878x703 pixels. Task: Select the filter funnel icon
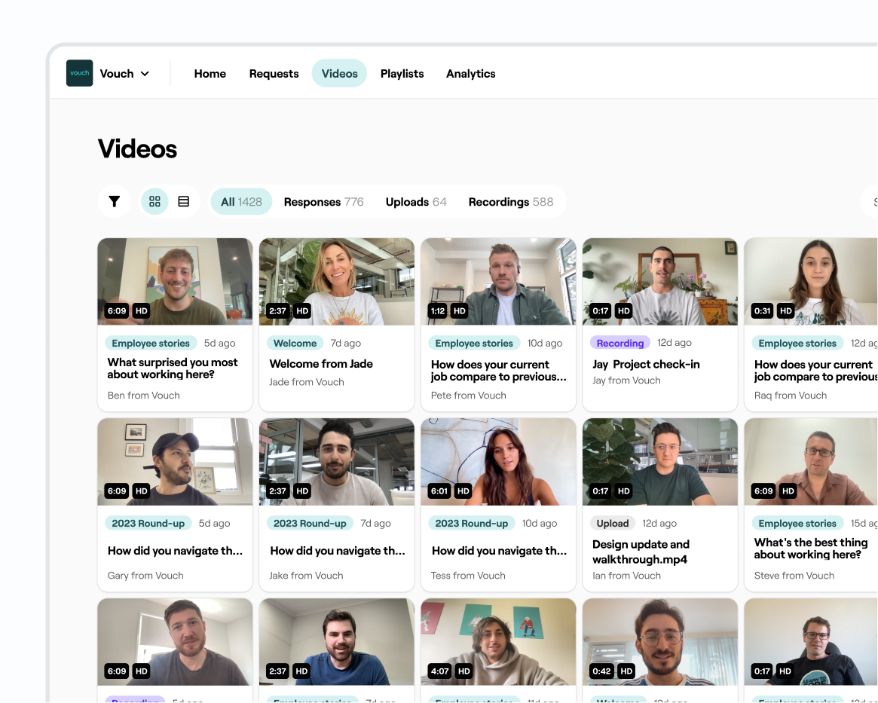click(114, 201)
